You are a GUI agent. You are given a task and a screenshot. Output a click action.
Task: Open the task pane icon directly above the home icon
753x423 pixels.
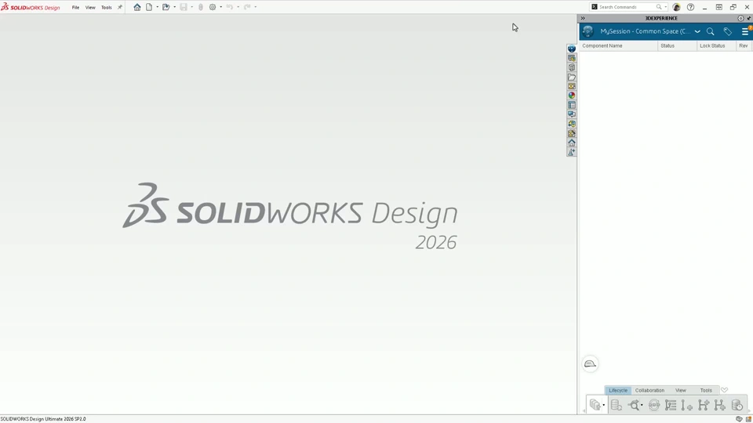572,133
